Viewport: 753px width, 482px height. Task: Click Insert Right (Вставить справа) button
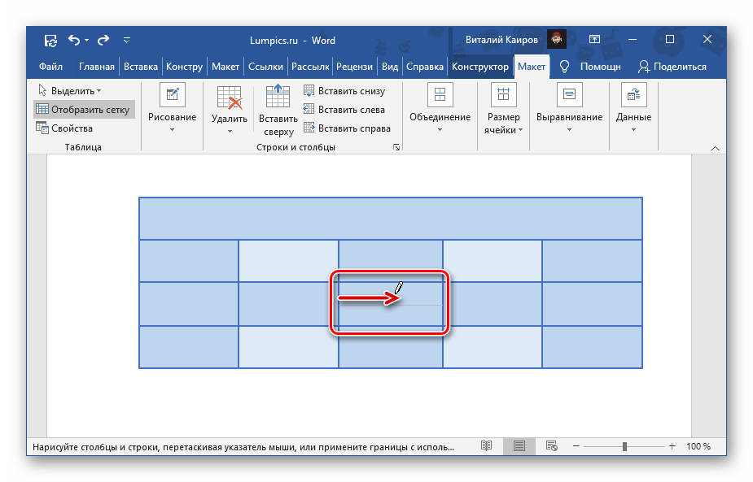tap(347, 128)
